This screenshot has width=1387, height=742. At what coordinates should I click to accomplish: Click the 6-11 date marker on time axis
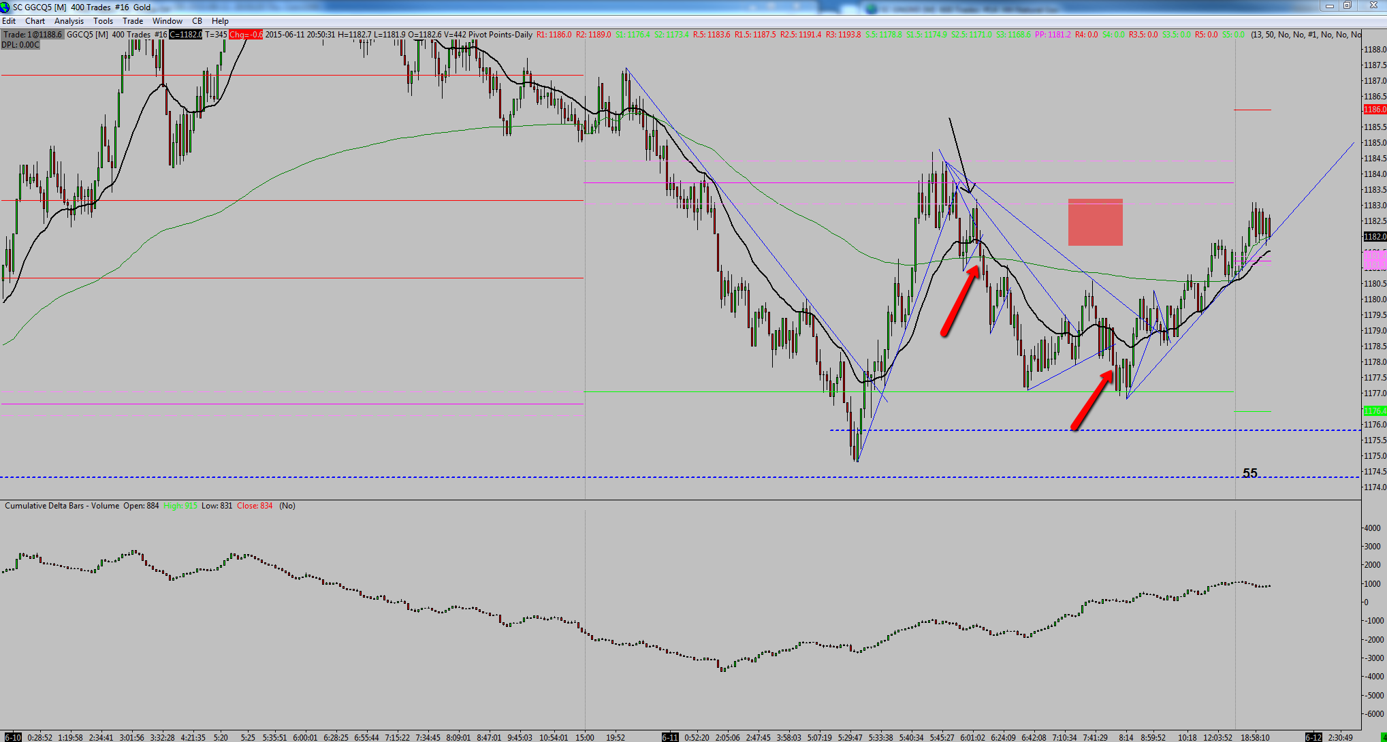[670, 737]
